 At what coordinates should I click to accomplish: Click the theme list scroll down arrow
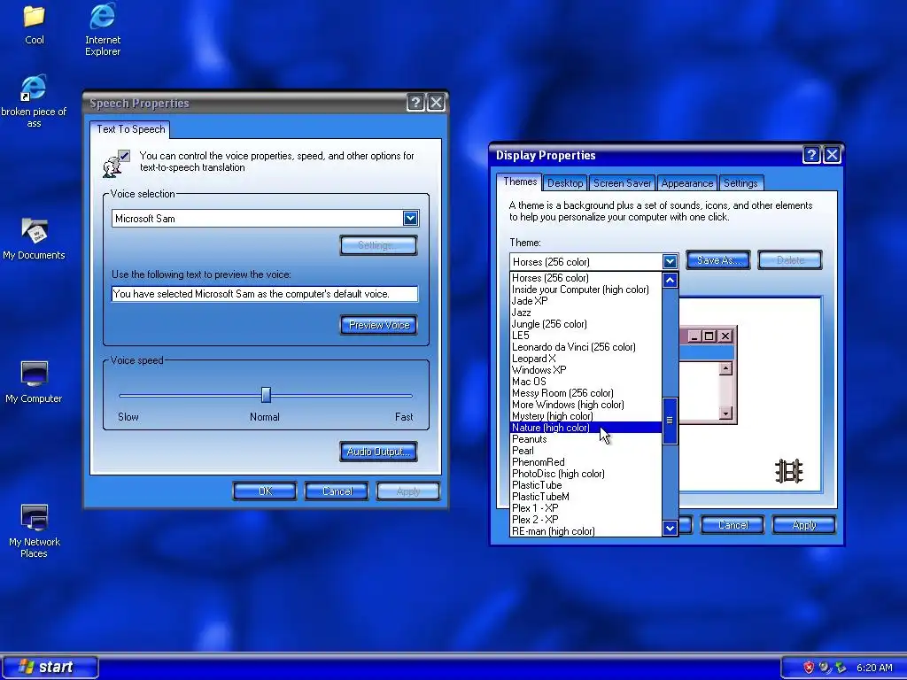[670, 528]
